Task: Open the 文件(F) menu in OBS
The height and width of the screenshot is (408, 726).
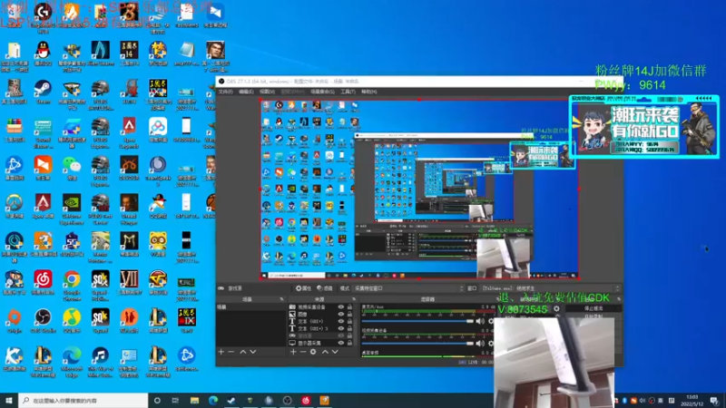Action: pos(225,92)
